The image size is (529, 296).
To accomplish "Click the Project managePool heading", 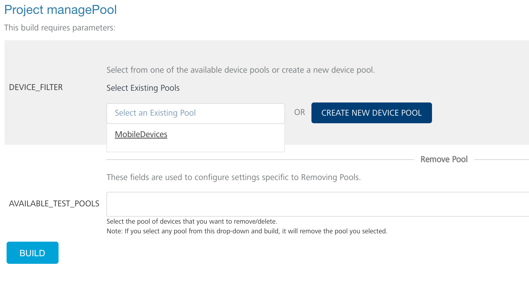I will (61, 10).
